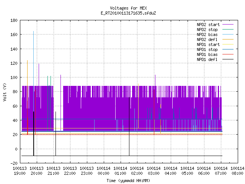Click the y-axis tick value 180
Image resolution: width=245 pixels, height=184 pixels.
tap(14, 20)
